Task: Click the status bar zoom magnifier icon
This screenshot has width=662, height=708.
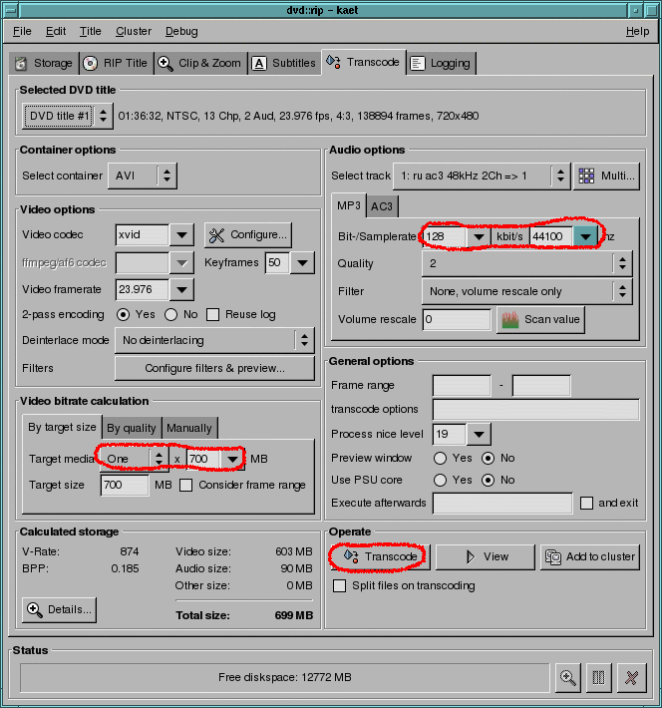Action: [567, 677]
